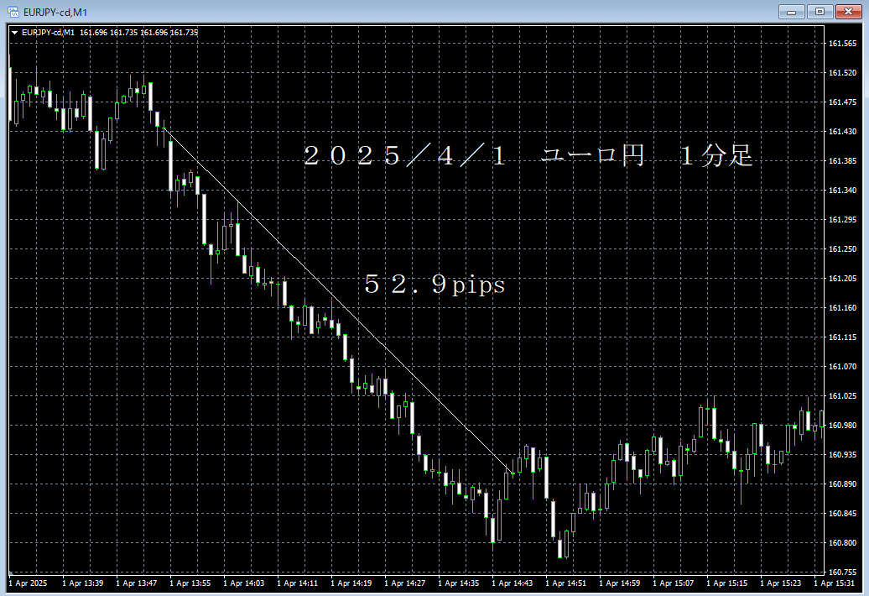Click the 161.340 price axis label
Image resolution: width=869 pixels, height=596 pixels.
tap(842, 191)
